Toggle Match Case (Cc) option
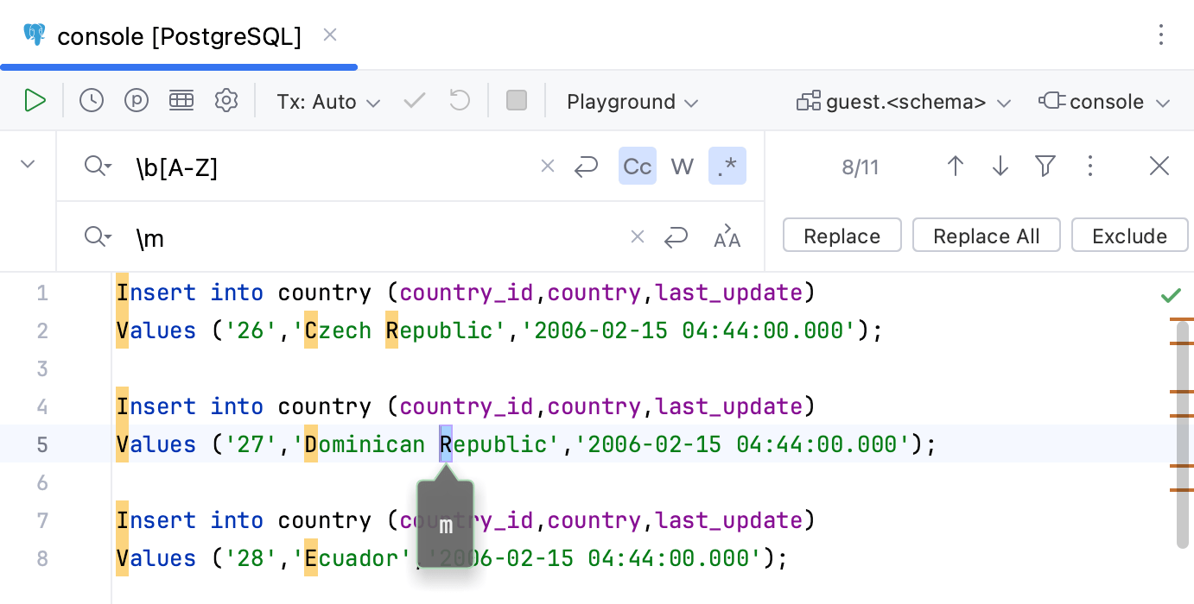 point(638,166)
